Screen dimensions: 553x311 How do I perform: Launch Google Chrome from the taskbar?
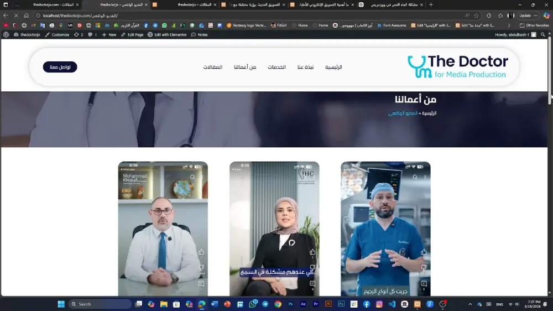(278, 304)
